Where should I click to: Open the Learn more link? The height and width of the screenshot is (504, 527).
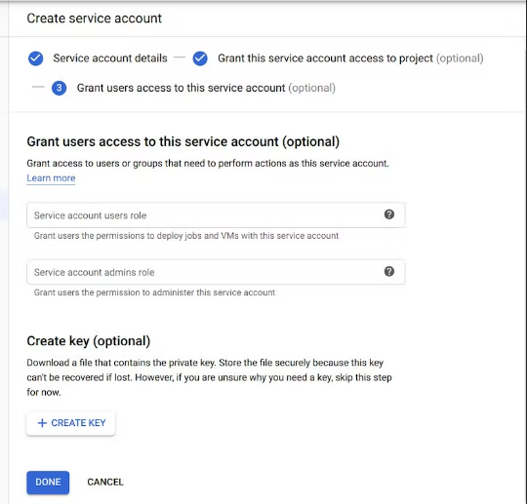(x=51, y=178)
